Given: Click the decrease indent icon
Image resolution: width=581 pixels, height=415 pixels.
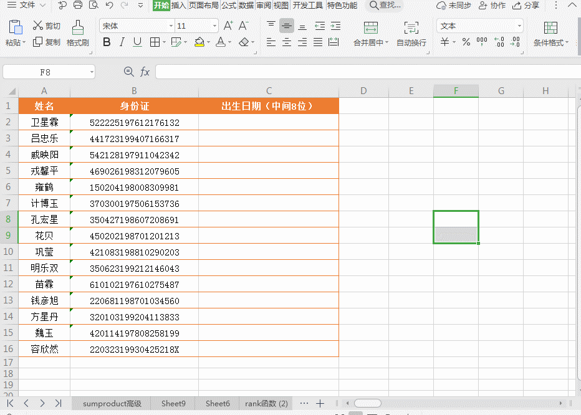Looking at the screenshot, I should [319, 26].
